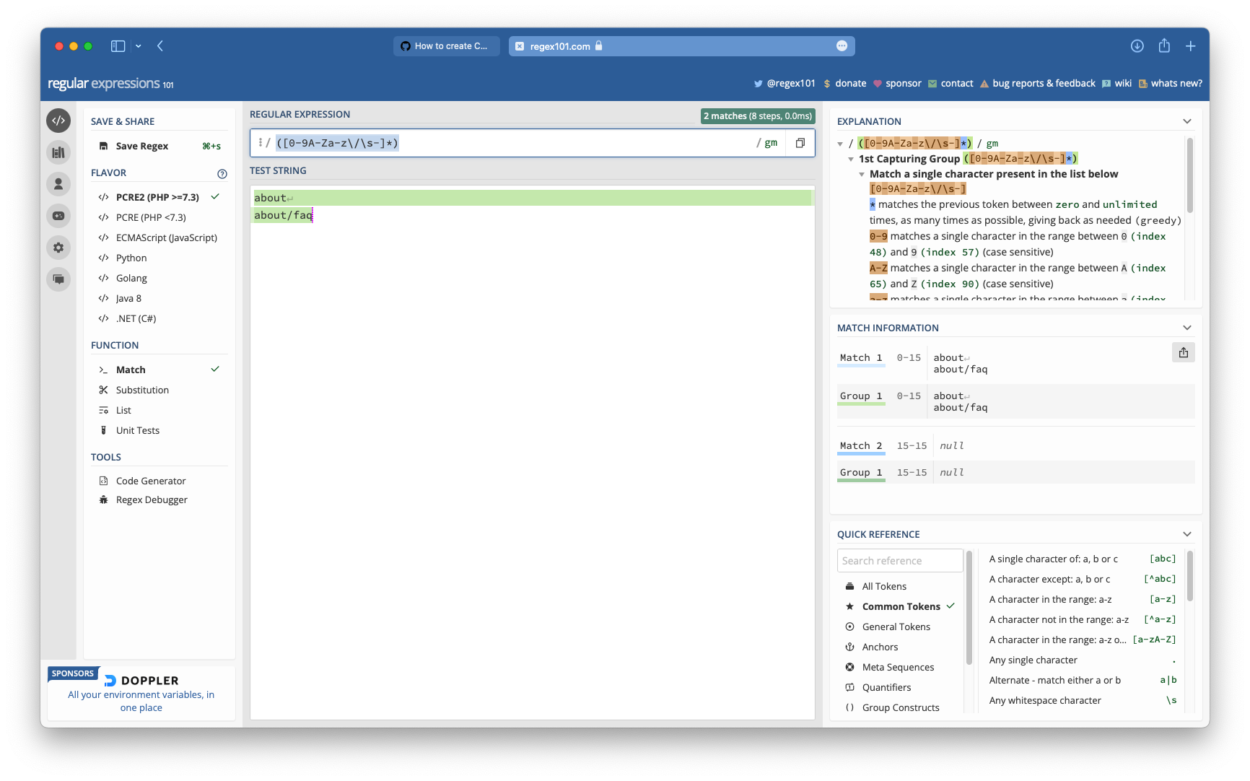Open the settings panel
The width and height of the screenshot is (1250, 781).
58,248
